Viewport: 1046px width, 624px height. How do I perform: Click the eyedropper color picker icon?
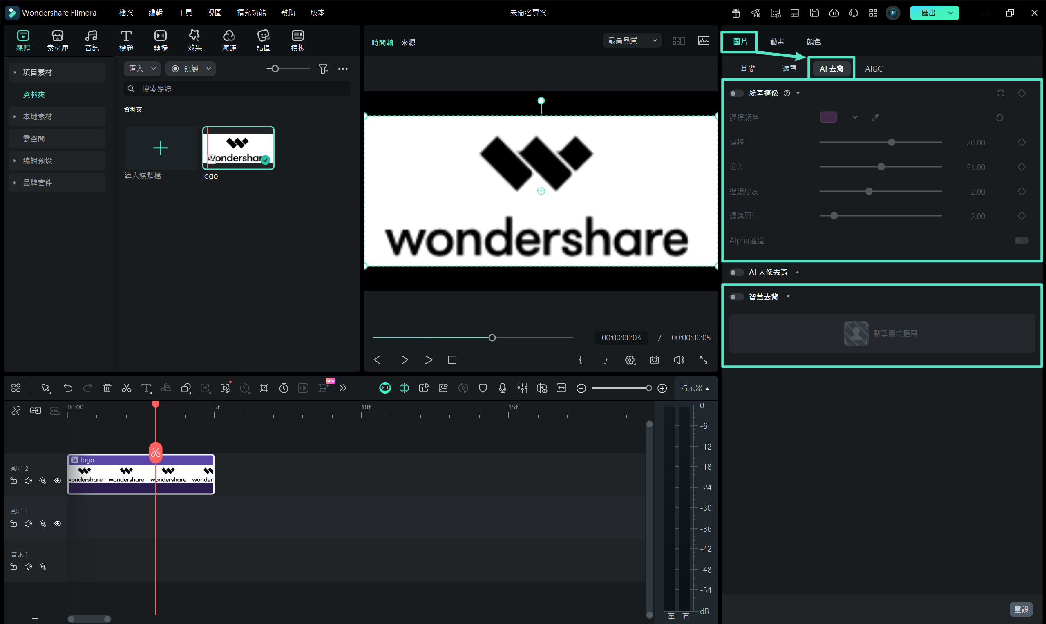click(x=875, y=117)
